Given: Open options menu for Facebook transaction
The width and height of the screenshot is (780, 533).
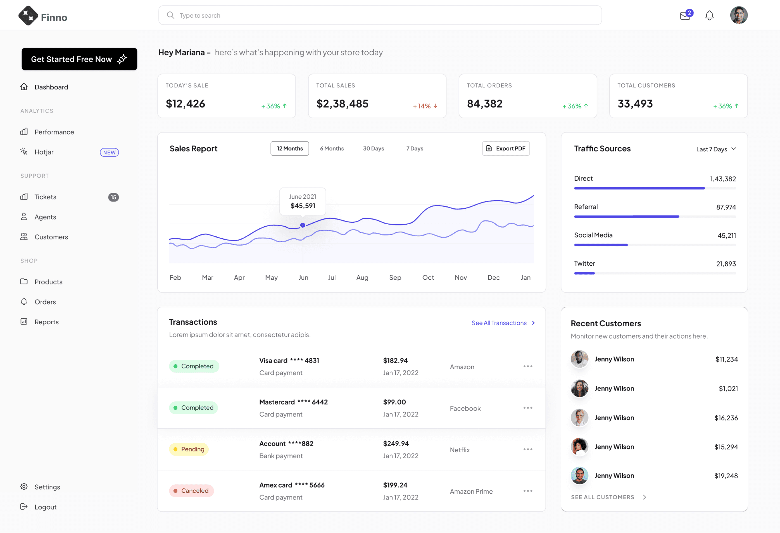Looking at the screenshot, I should [528, 408].
